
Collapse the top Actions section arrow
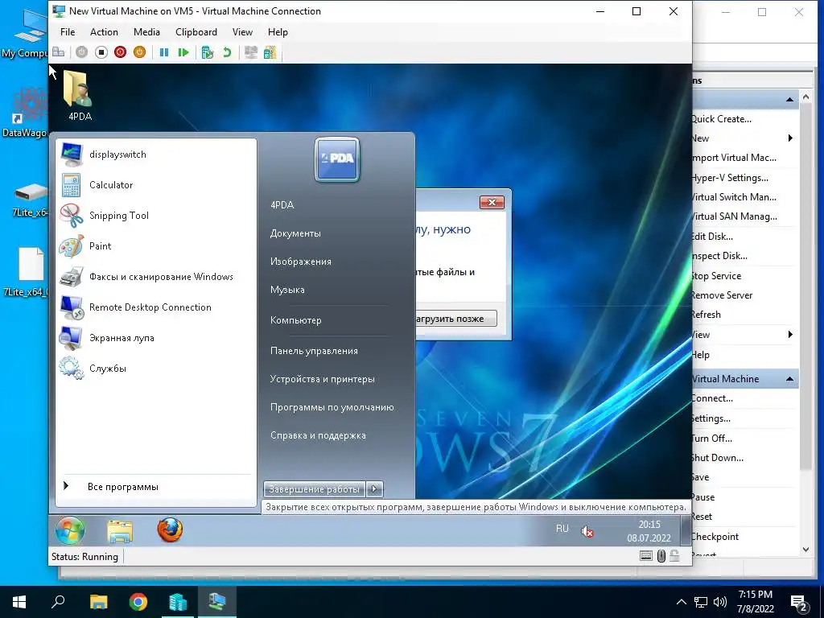790,99
